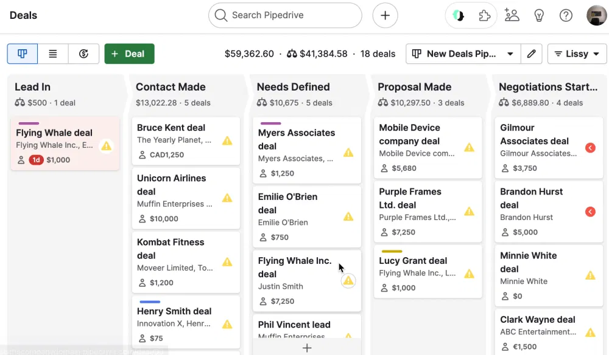Open the Bruce Kent deal card
The height and width of the screenshot is (355, 609).
(186, 141)
